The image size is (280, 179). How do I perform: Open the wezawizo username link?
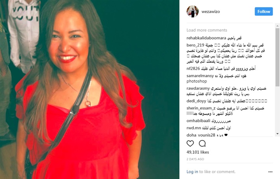pyautogui.click(x=211, y=12)
